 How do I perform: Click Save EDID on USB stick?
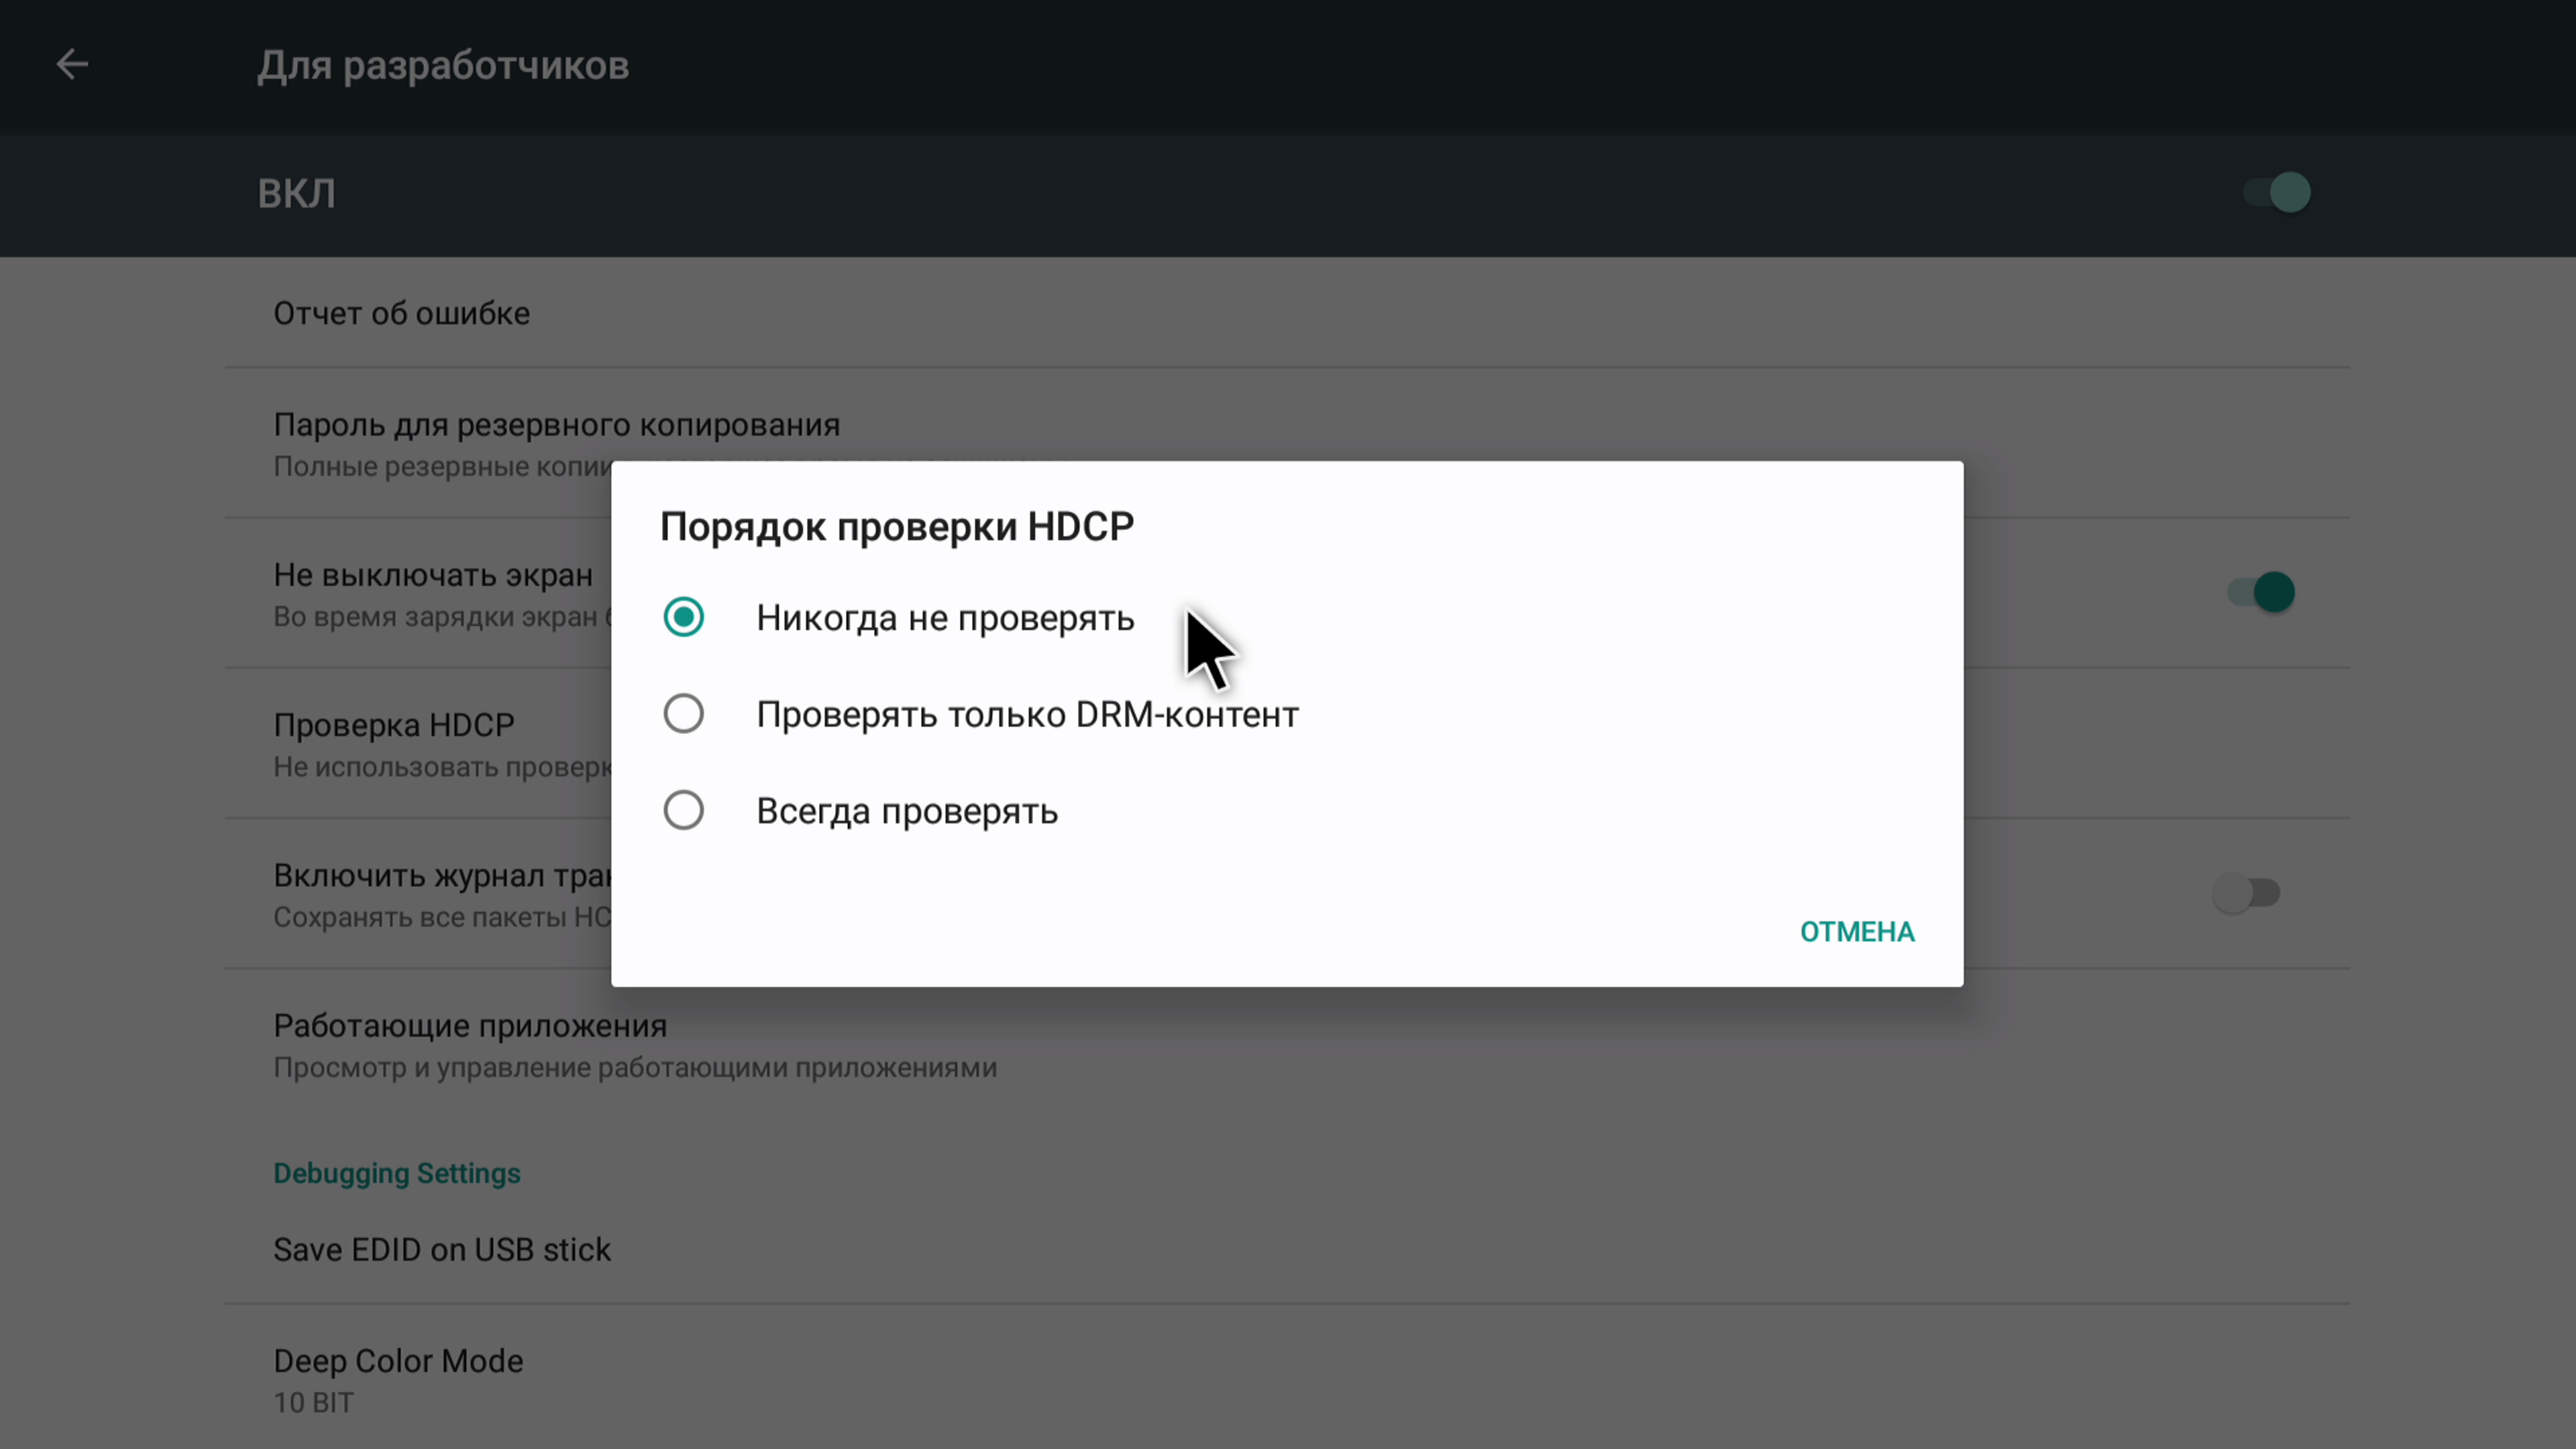pyautogui.click(x=442, y=1250)
